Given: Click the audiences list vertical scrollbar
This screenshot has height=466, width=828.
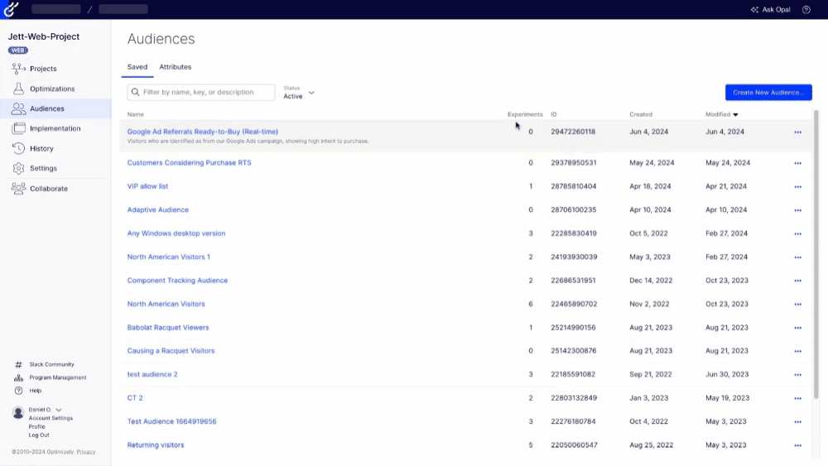Looking at the screenshot, I should click(816, 248).
